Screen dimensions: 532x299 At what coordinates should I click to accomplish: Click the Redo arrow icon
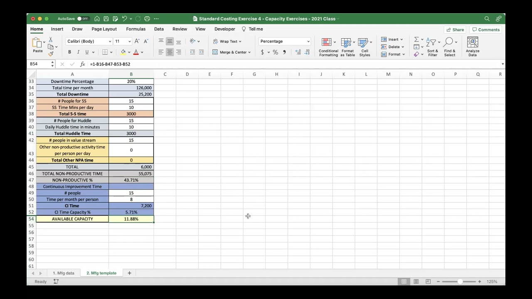click(138, 19)
